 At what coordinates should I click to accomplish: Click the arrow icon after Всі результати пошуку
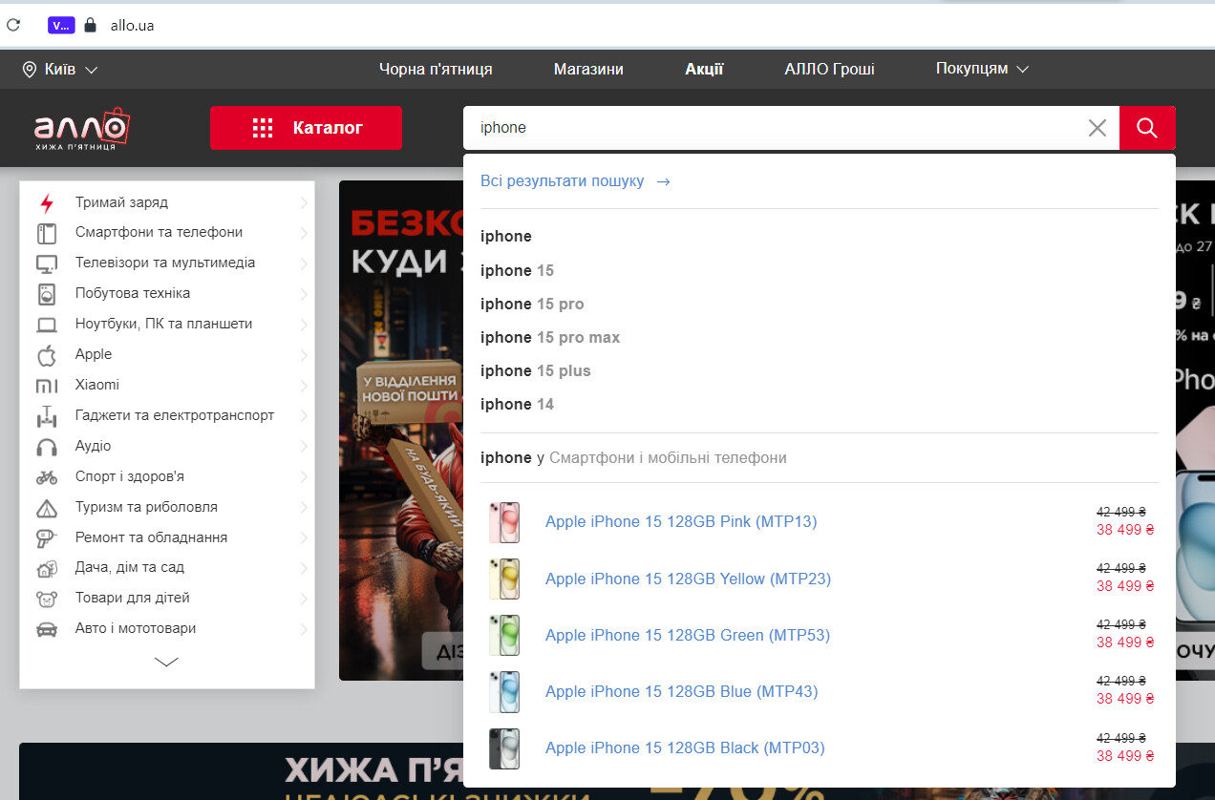tap(663, 181)
